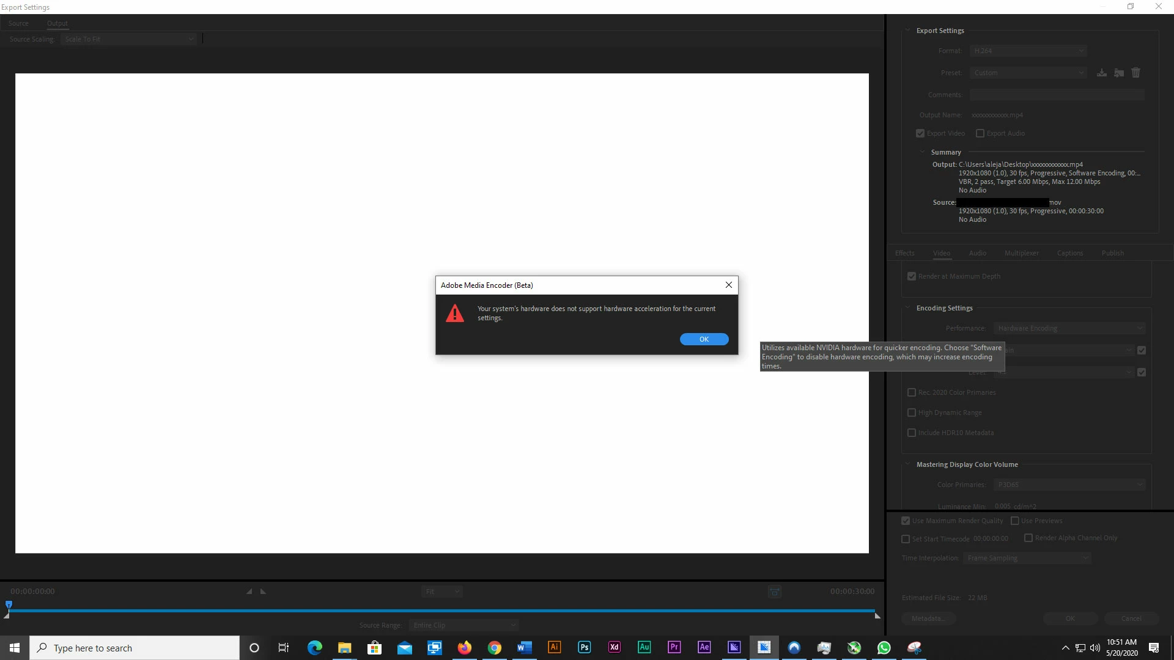Image resolution: width=1174 pixels, height=660 pixels.
Task: Click the Delete Preset trash icon
Action: click(1135, 73)
